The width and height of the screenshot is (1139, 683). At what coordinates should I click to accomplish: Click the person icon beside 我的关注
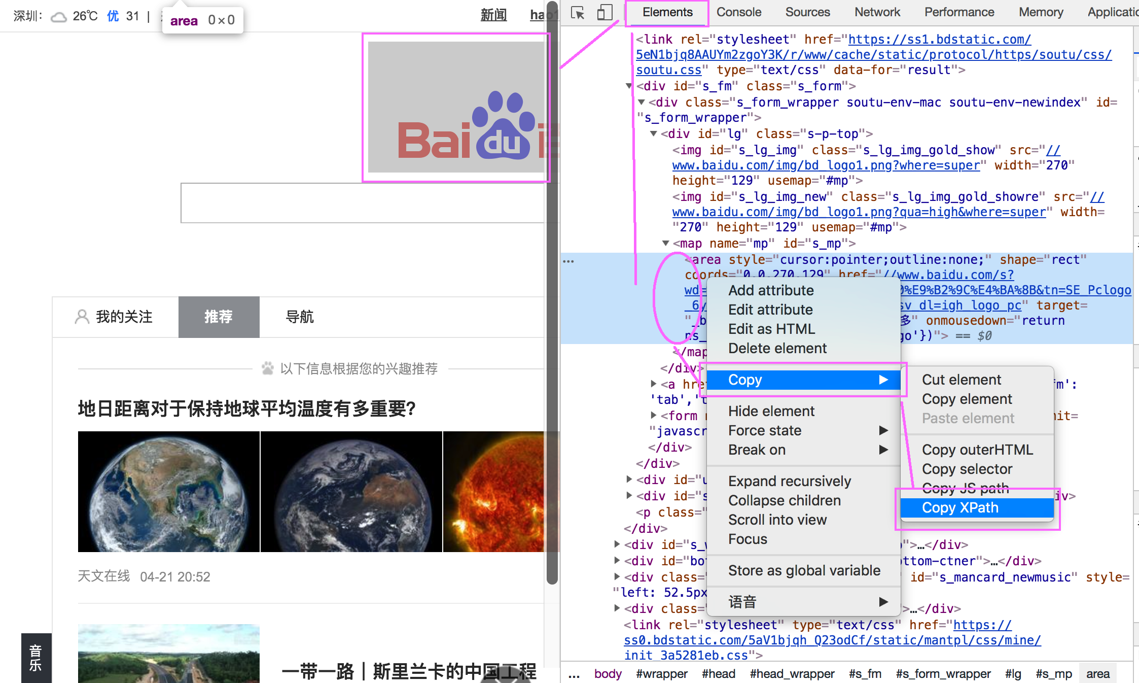[82, 317]
